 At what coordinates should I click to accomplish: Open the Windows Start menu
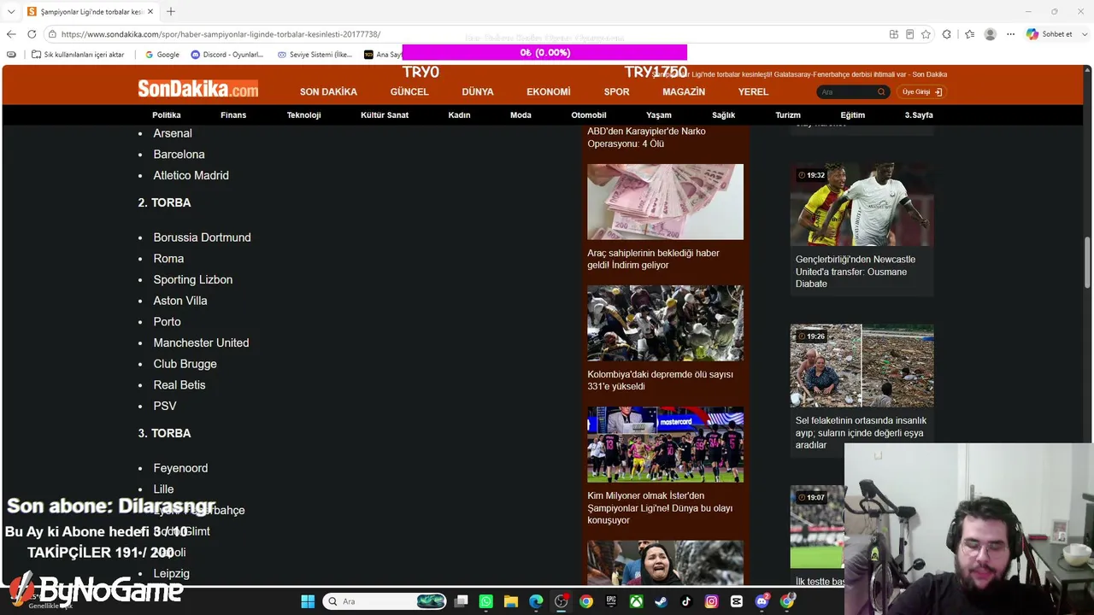point(308,601)
